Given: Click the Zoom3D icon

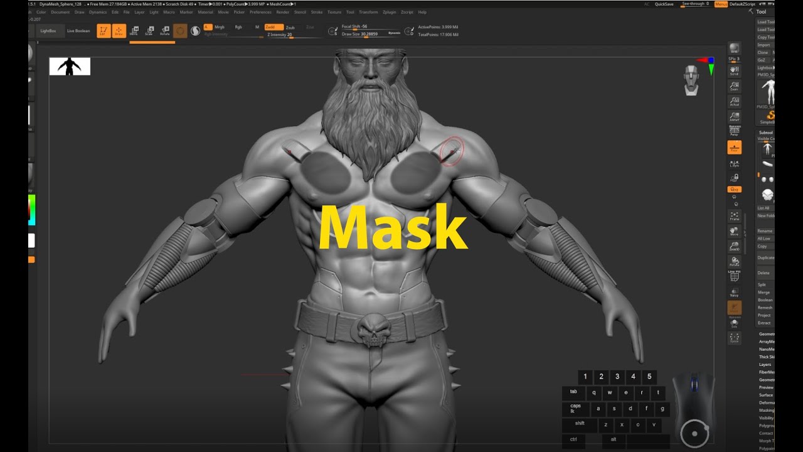Looking at the screenshot, I should tap(734, 246).
